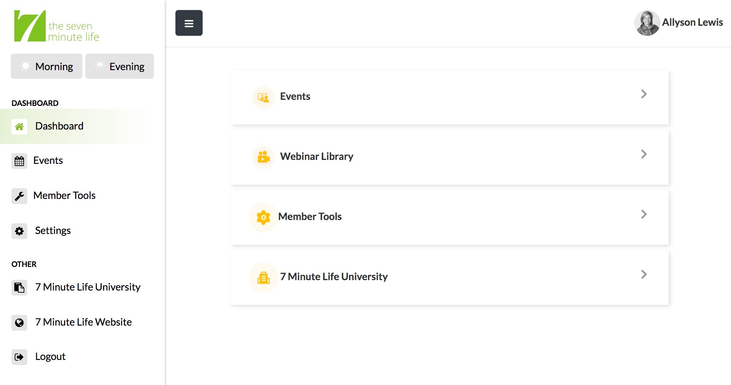
Task: Click the calendar icon beside Events
Action: click(x=19, y=161)
